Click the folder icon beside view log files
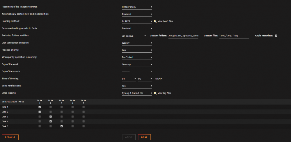The image size is (291, 142). tap(155, 93)
